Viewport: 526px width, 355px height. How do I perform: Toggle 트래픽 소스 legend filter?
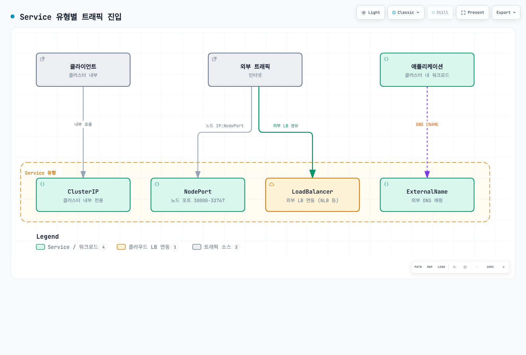216,247
